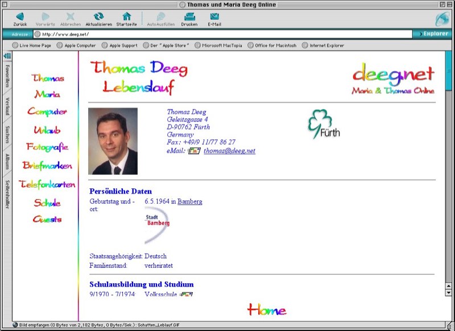The width and height of the screenshot is (455, 331).
Task: Select Briefmarken in the left navigation
Action: tap(47, 165)
